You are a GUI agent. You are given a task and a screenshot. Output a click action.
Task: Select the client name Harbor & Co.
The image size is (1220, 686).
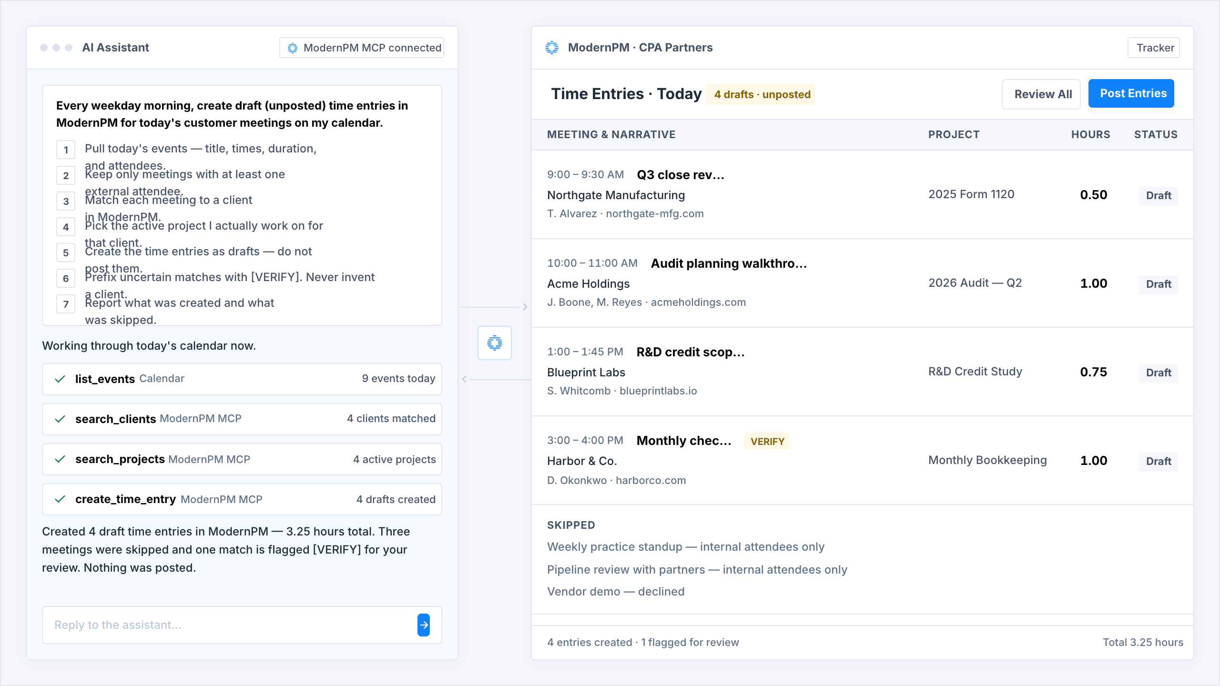click(x=582, y=461)
